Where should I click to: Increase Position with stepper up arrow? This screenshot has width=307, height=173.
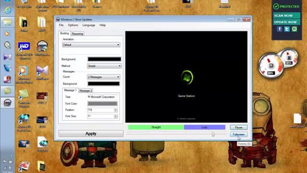tap(116, 109)
